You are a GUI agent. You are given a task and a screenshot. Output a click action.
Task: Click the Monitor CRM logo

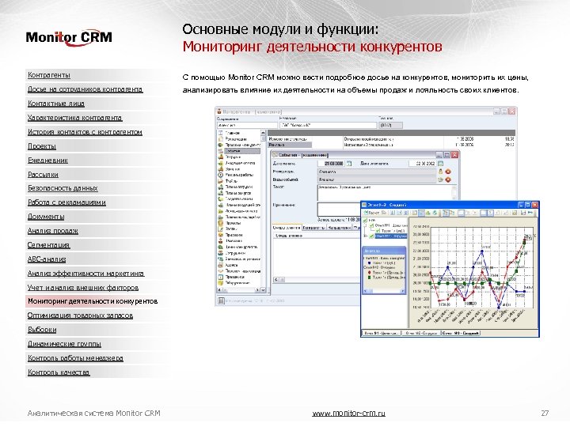pyautogui.click(x=69, y=37)
